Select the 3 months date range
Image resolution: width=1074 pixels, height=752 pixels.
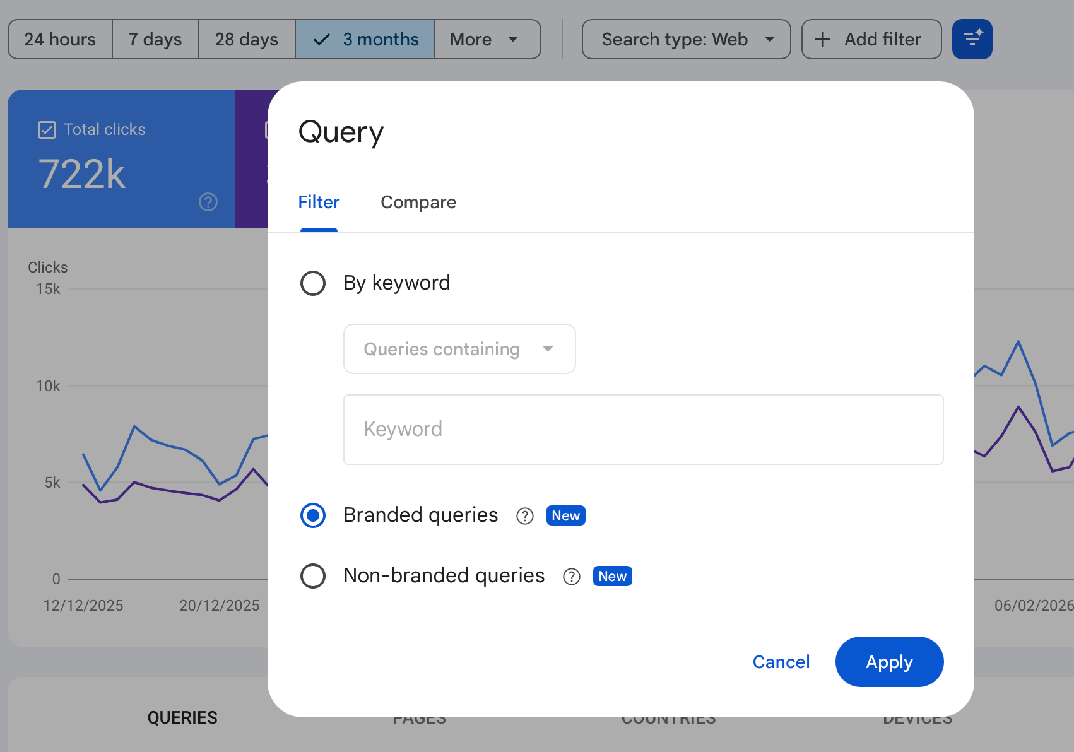click(365, 39)
